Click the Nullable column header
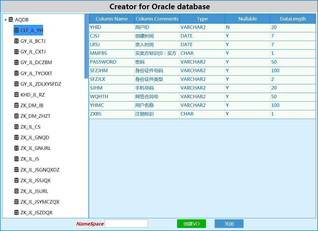 [x=247, y=19]
